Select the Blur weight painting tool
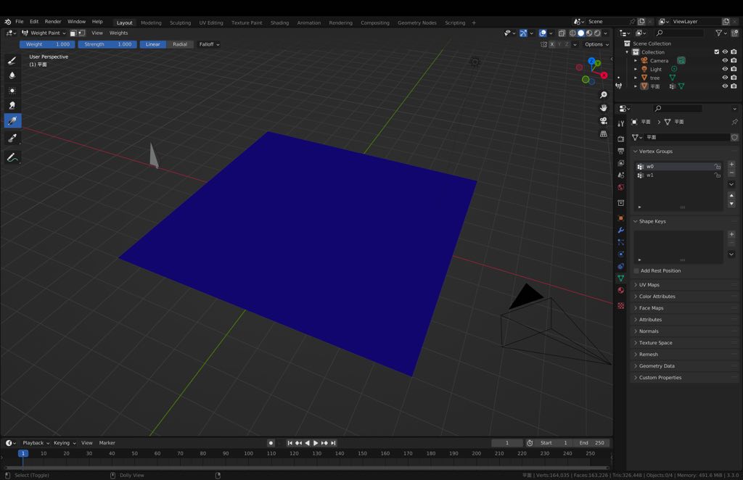743x480 pixels. pyautogui.click(x=12, y=75)
